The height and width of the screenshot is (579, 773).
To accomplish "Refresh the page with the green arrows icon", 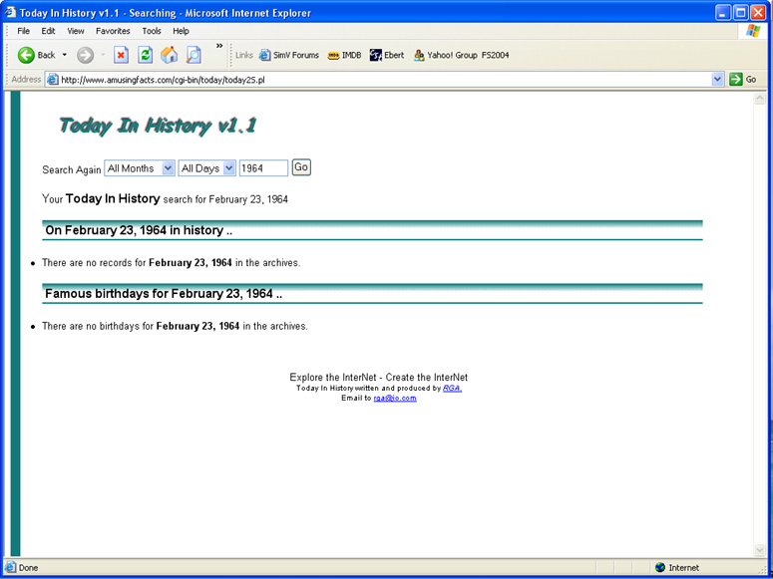I will pos(145,55).
